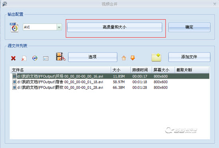Click the 00:00:17 duration cell
219x148 pixels.
pyautogui.click(x=140, y=76)
